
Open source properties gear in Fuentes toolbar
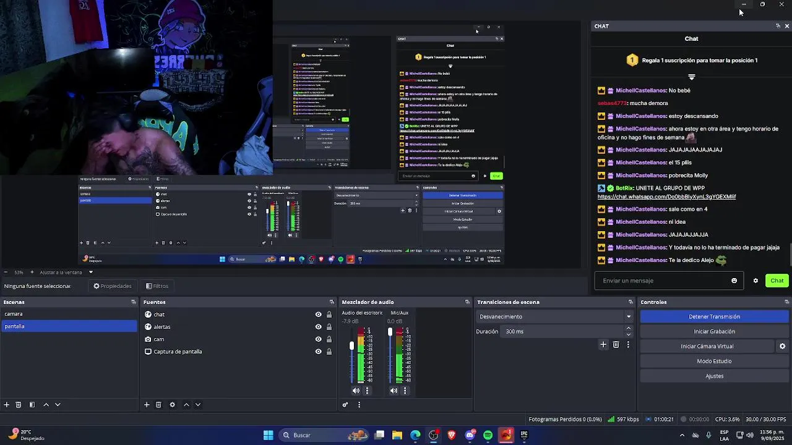pos(172,405)
